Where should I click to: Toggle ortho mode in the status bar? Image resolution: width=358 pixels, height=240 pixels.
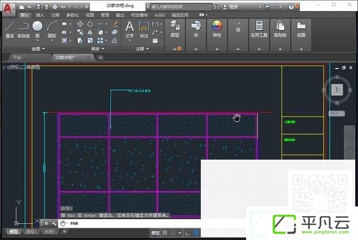click(187, 233)
